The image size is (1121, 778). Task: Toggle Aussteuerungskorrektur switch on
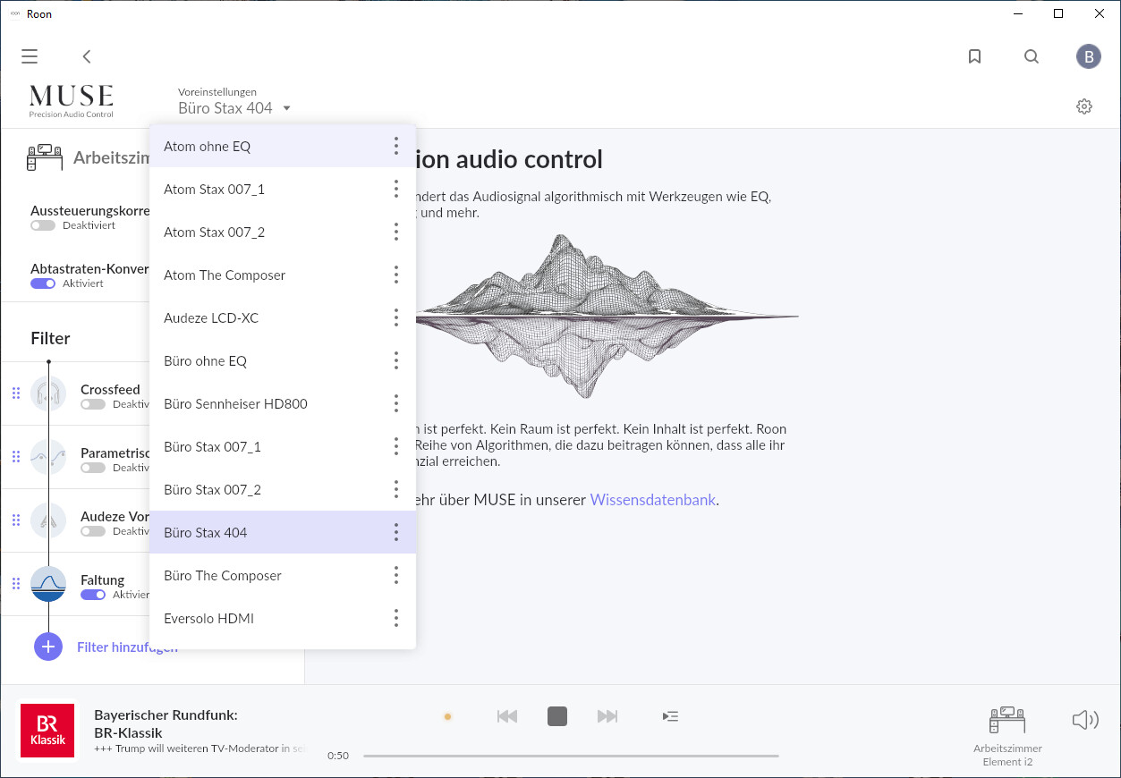point(43,225)
